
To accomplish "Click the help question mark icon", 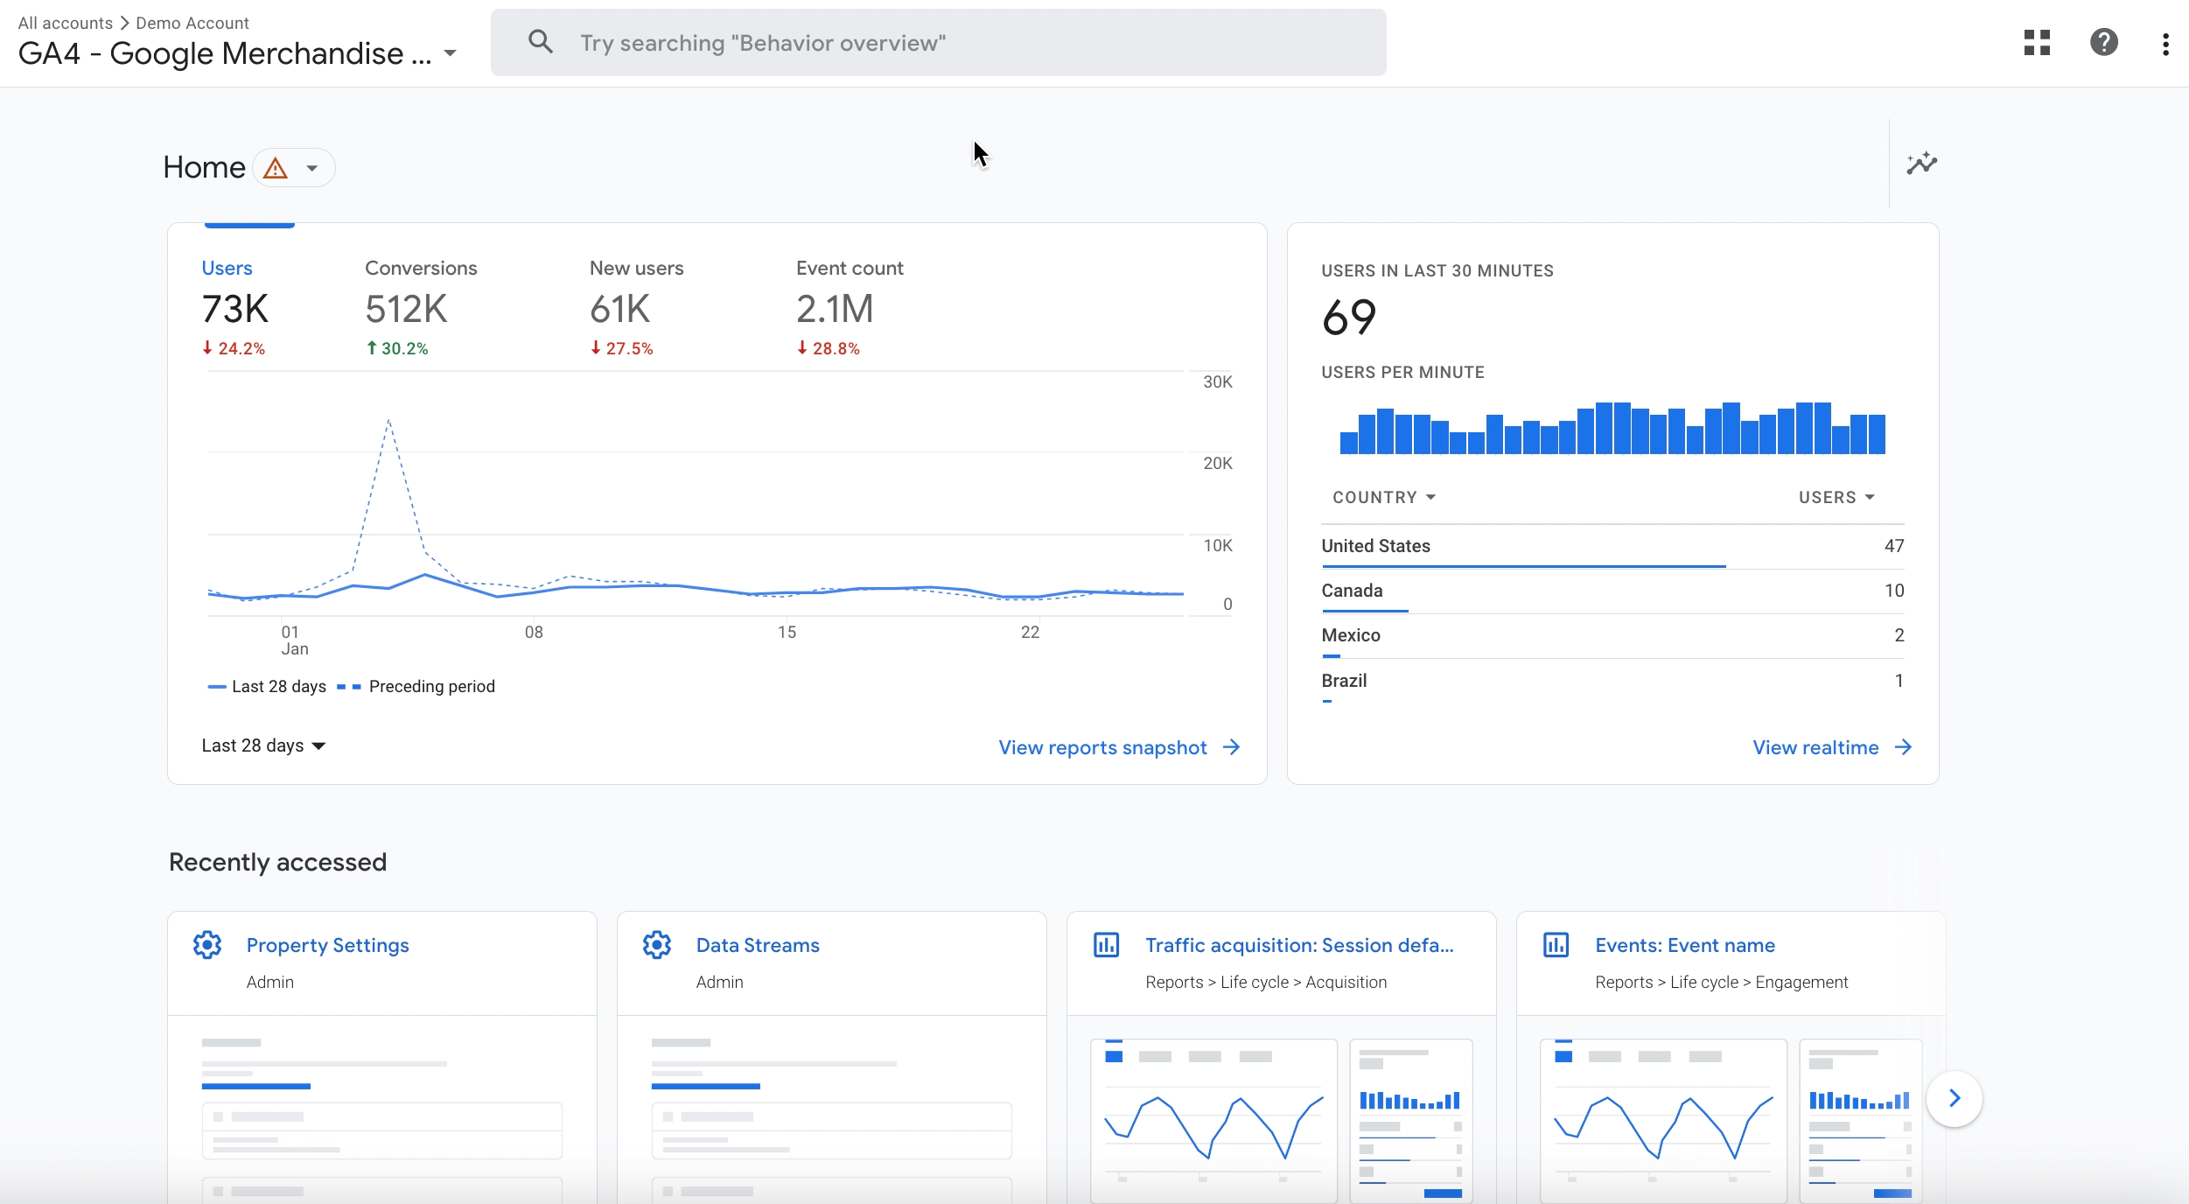I will [2106, 41].
